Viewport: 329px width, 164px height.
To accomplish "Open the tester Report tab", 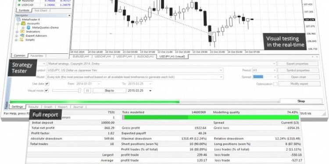I will pos(63,107).
